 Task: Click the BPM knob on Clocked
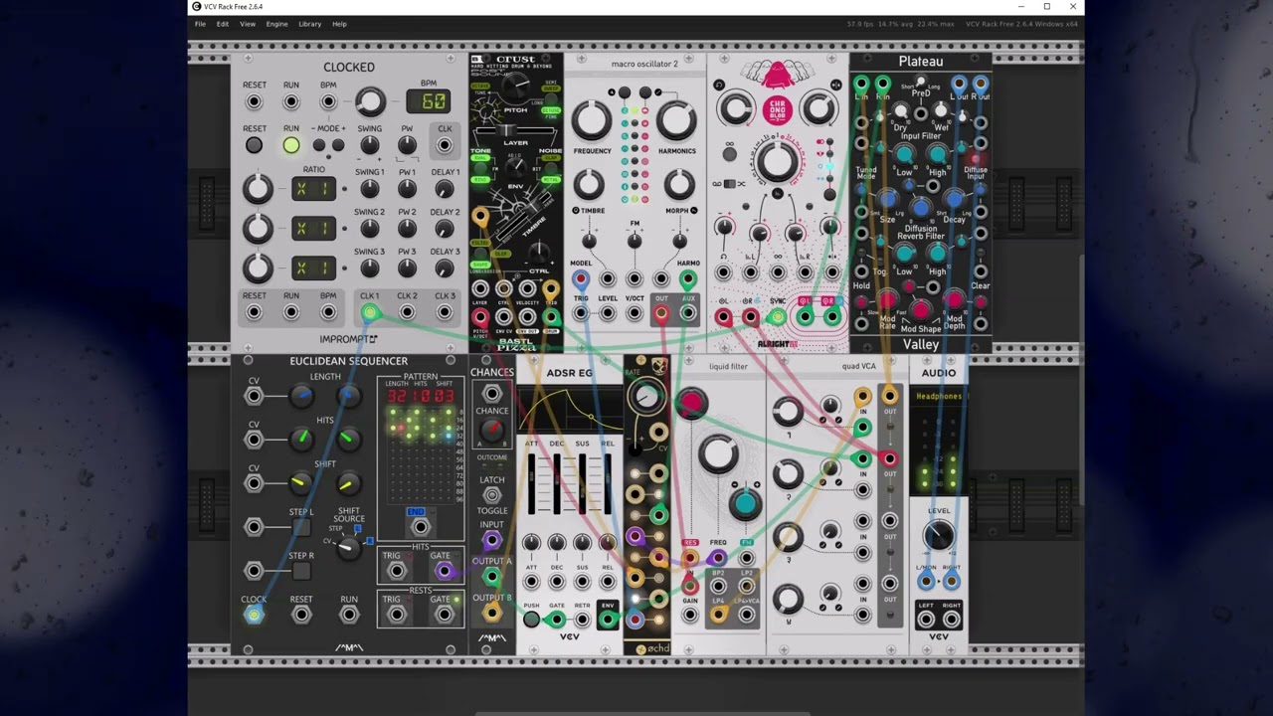tap(370, 101)
